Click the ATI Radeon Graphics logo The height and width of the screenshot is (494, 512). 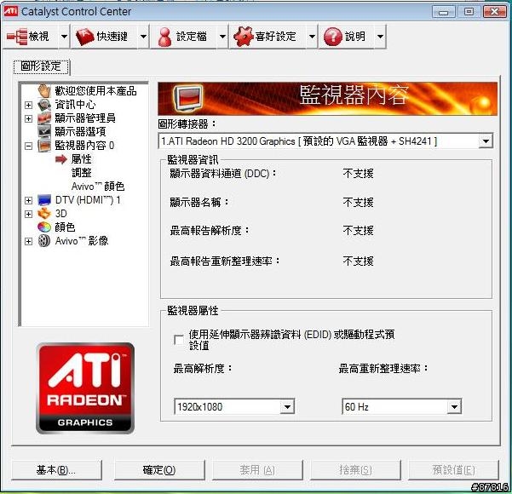click(85, 388)
